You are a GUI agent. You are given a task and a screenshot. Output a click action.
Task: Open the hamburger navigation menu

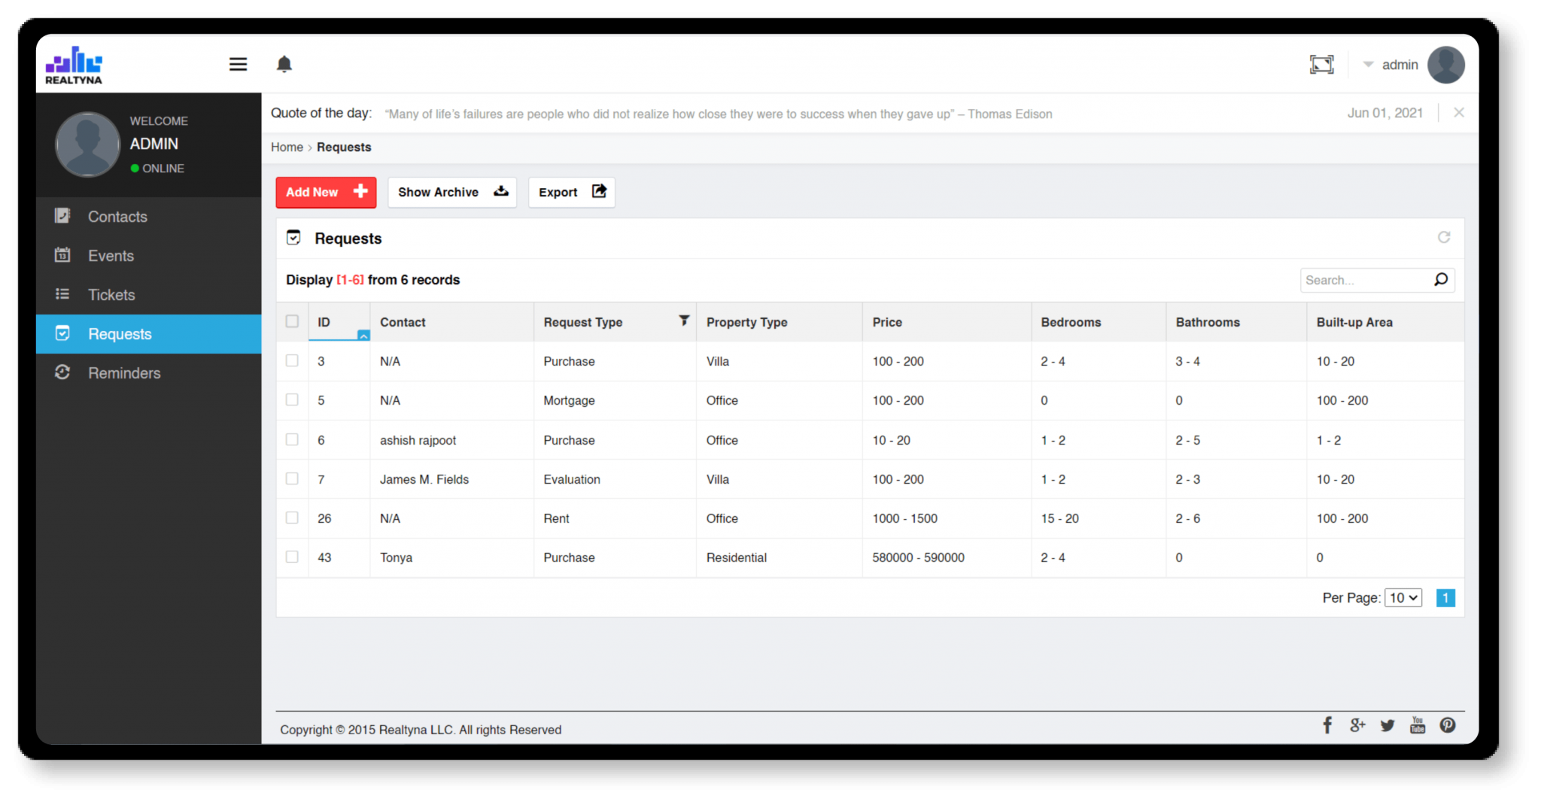[238, 64]
